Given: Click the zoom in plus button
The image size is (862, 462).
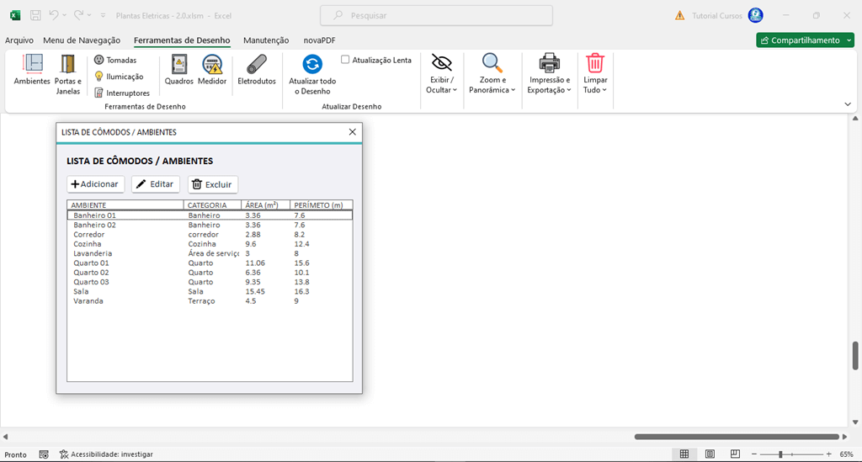Looking at the screenshot, I should [828, 454].
